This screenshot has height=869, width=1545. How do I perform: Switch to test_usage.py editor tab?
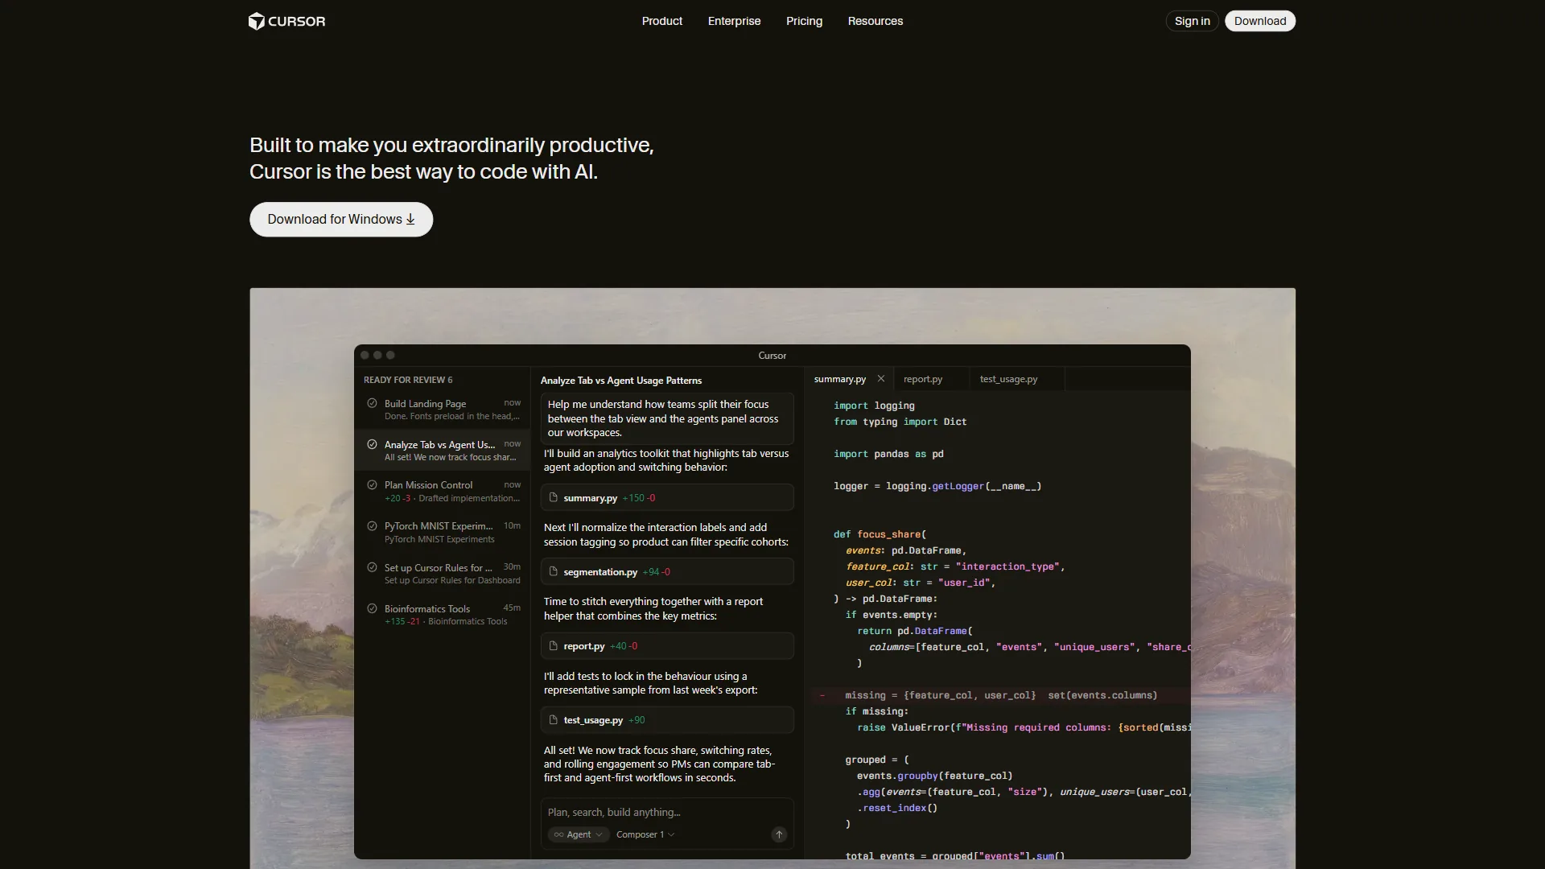point(1008,379)
